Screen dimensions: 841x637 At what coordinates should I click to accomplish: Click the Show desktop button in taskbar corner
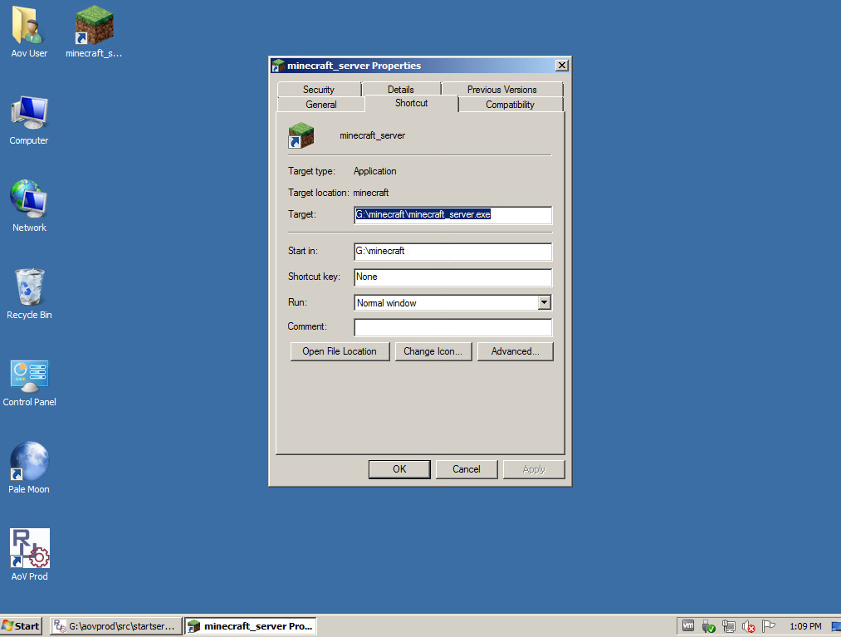(836, 626)
